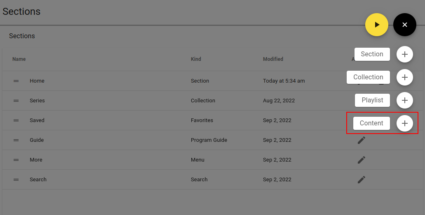Image resolution: width=425 pixels, height=215 pixels.
Task: Click the drag handle for Series row
Action: click(16, 101)
